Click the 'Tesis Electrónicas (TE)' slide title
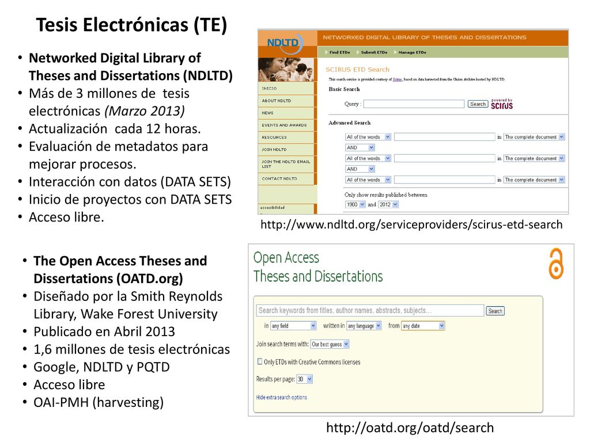590x442 pixels. click(132, 25)
